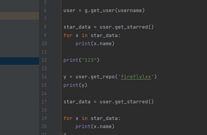This screenshot has height=135, width=207.
Task: Click line number 17 in the gutter
Action: pos(44,102)
